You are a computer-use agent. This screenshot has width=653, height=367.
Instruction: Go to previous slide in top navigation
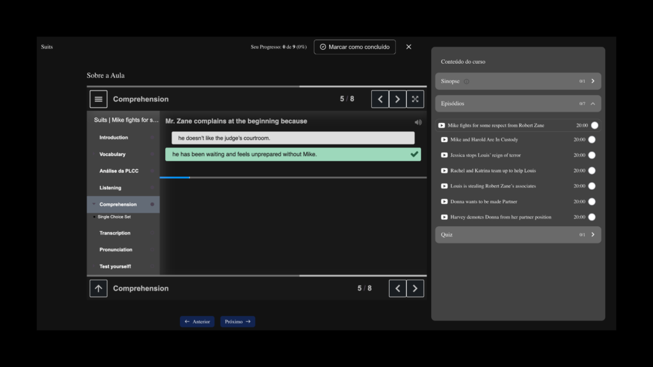point(380,99)
